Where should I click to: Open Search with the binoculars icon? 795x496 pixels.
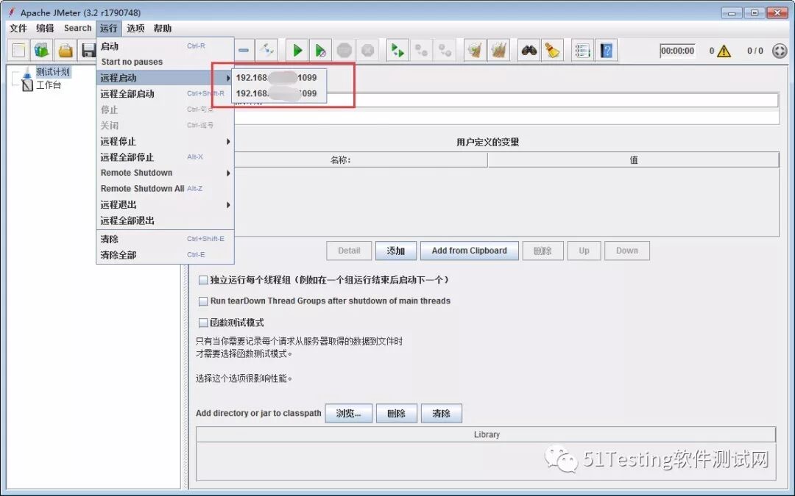click(529, 50)
